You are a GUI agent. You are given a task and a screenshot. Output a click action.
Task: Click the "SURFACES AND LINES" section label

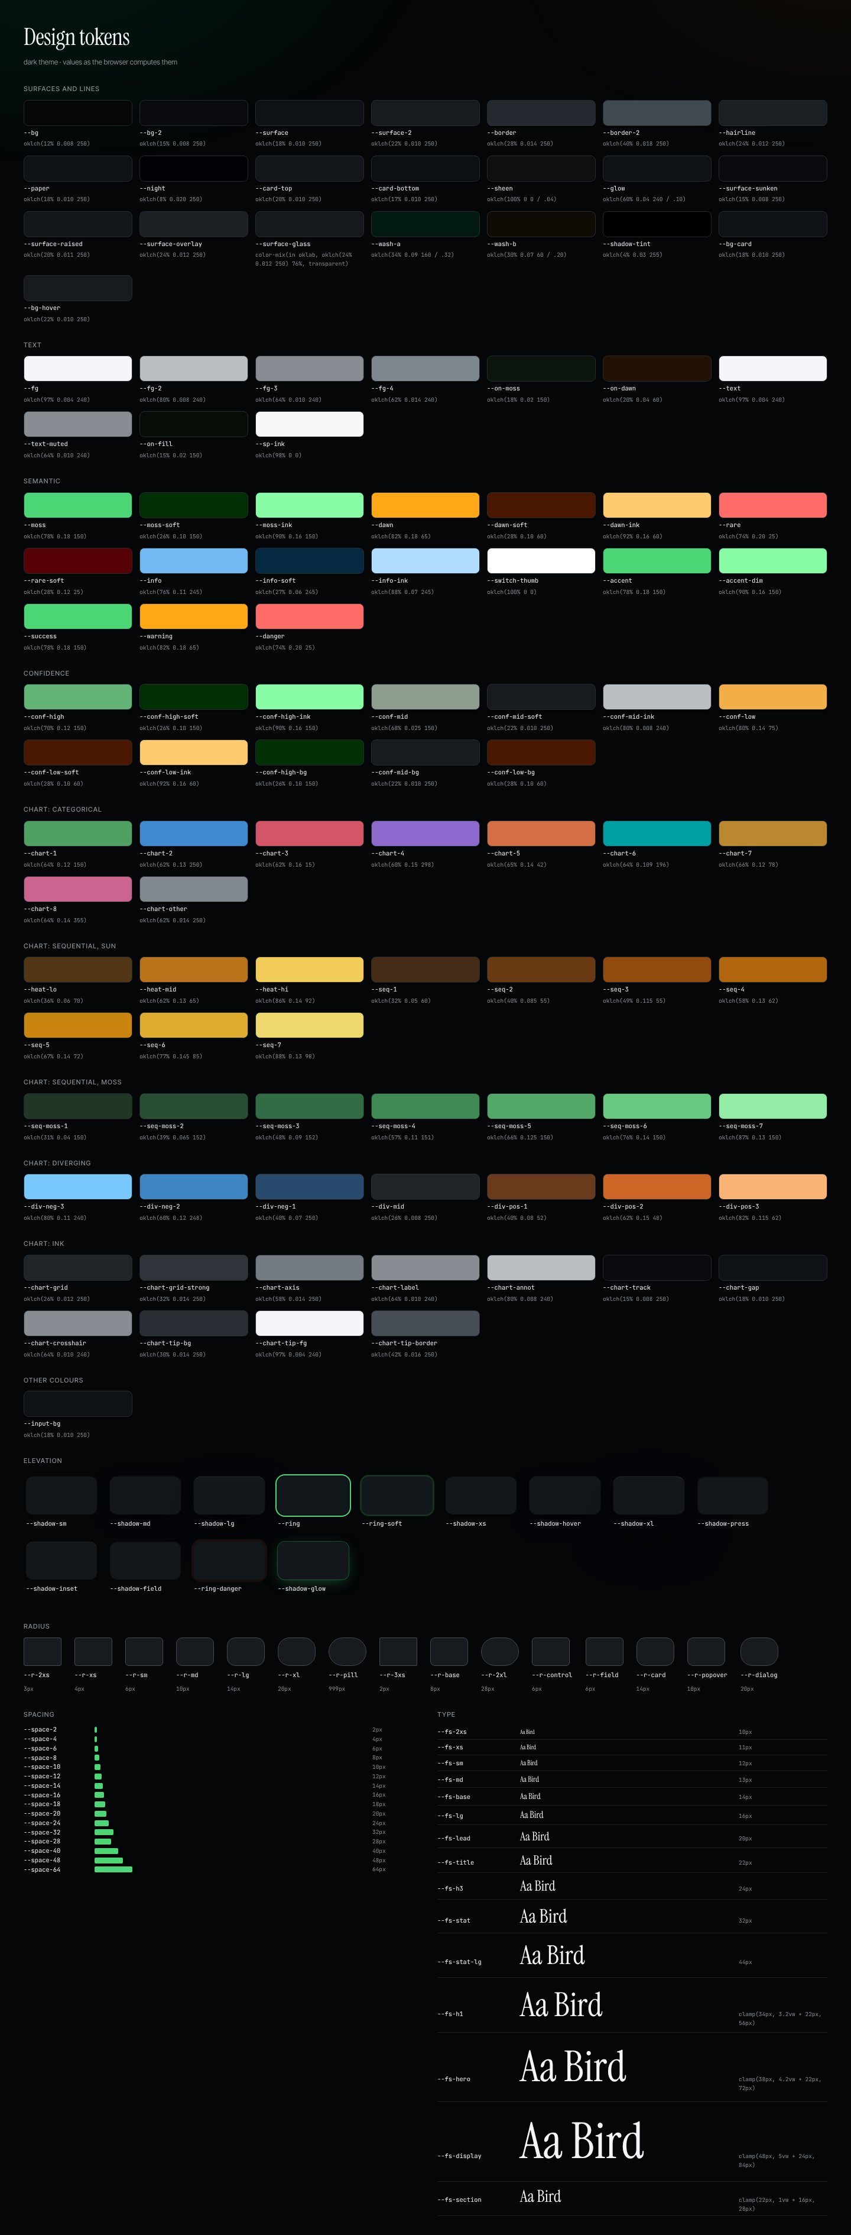click(x=61, y=89)
